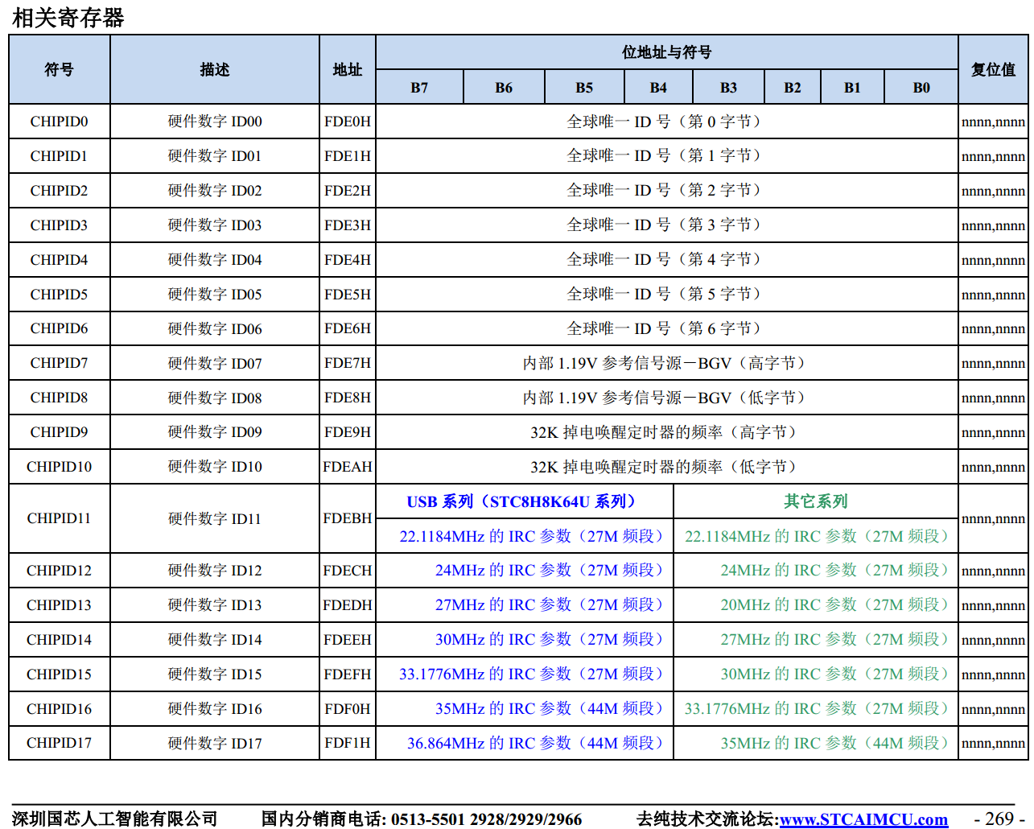Viewport: 1034px width, 829px height.
Task: Click the 深圳国芯人工智能有限公司 footer text
Action: [115, 819]
